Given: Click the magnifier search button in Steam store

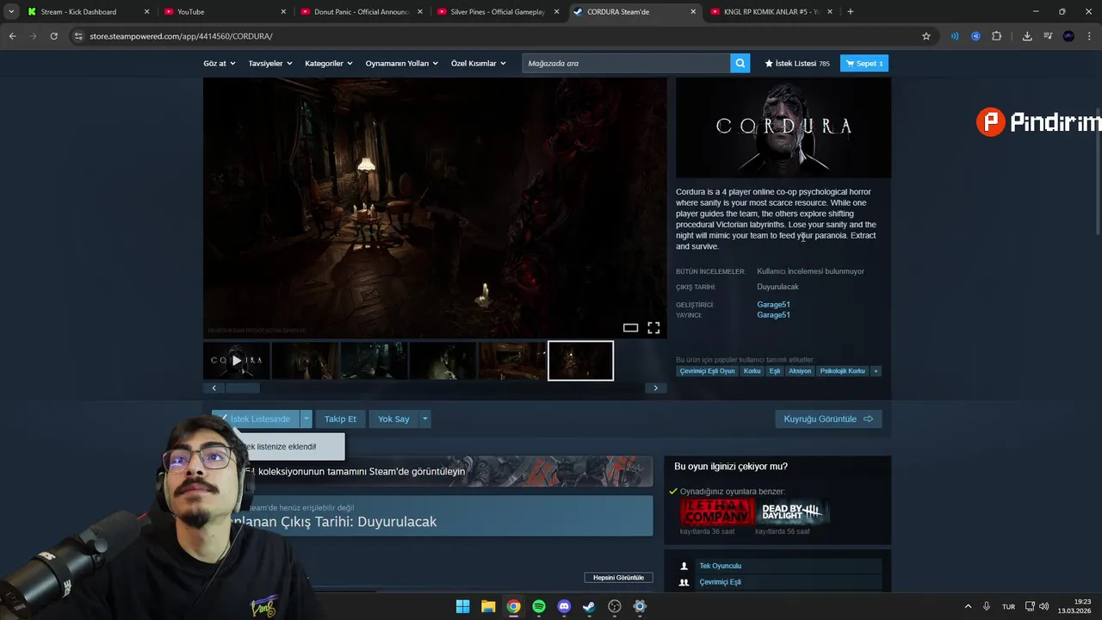Looking at the screenshot, I should click(740, 63).
